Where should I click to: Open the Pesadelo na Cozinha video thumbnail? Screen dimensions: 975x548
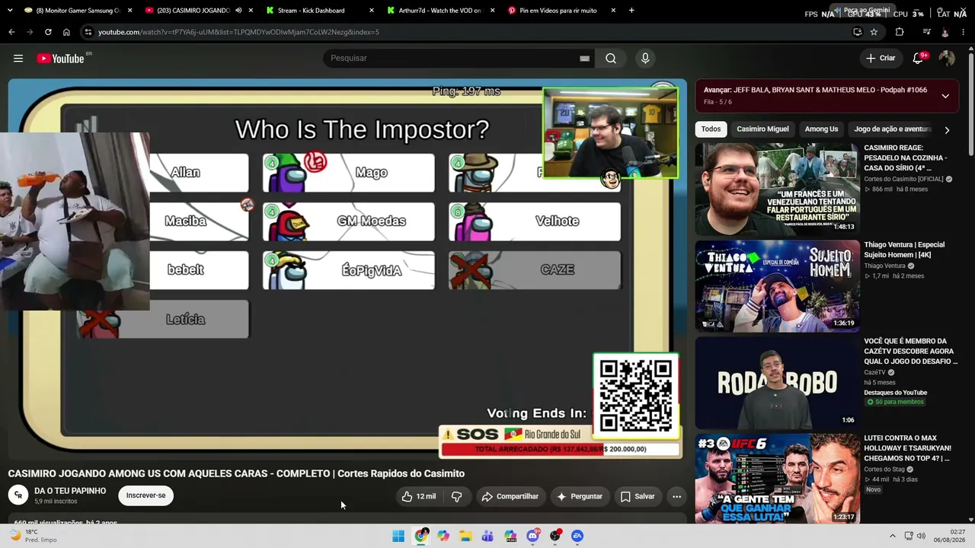coord(777,189)
